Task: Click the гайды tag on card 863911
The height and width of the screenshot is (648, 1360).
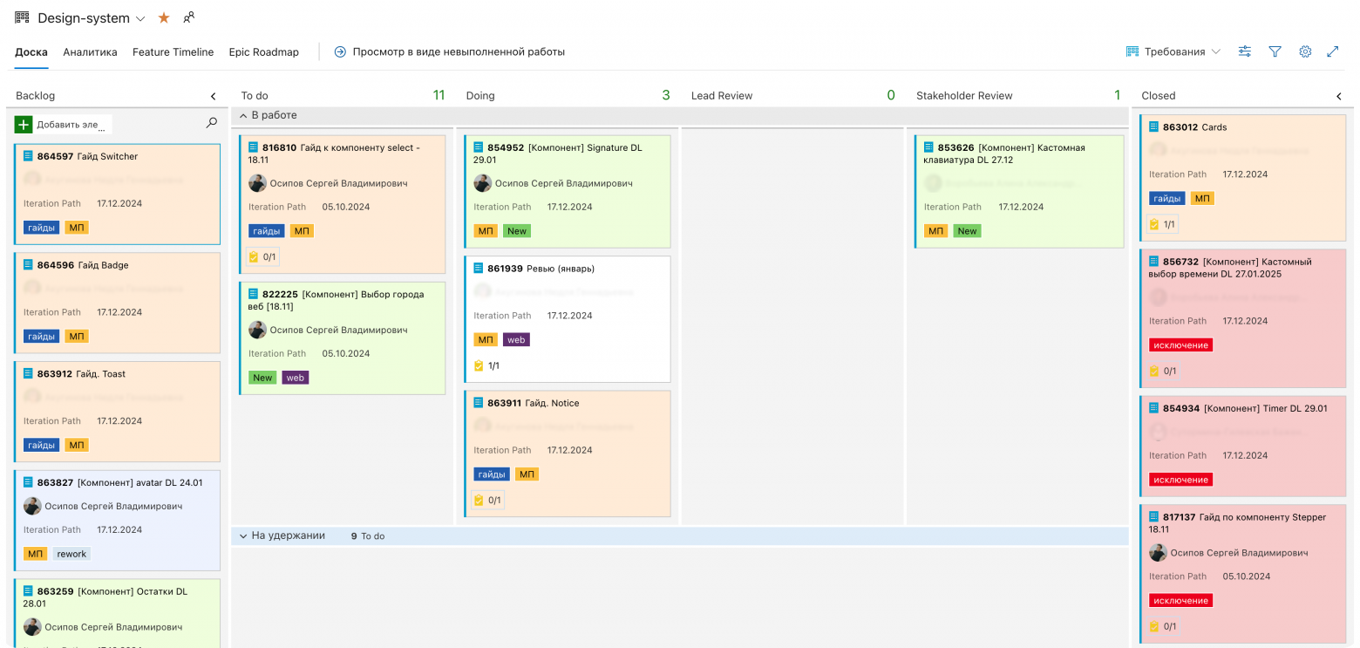Action: [492, 474]
